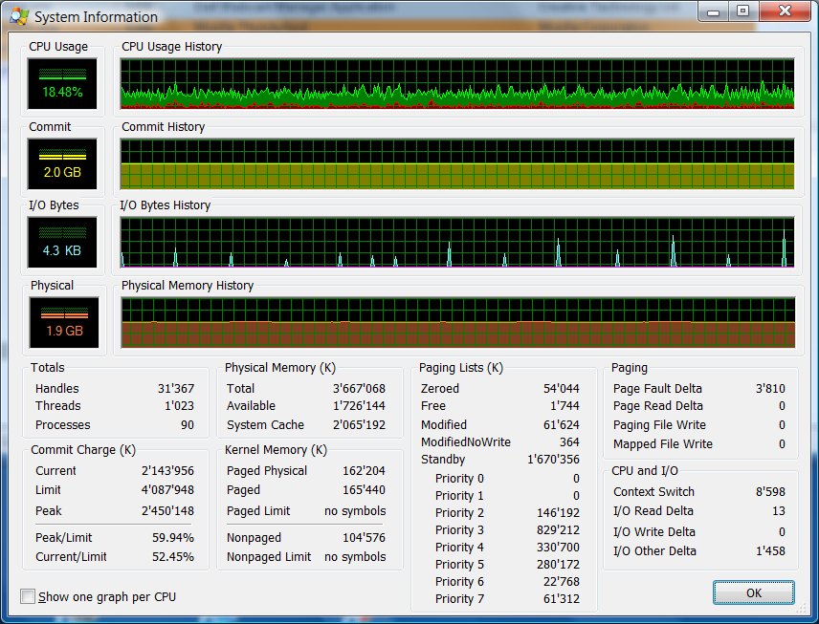
Task: Select the Current/Limit value 52.45%
Action: click(173, 557)
